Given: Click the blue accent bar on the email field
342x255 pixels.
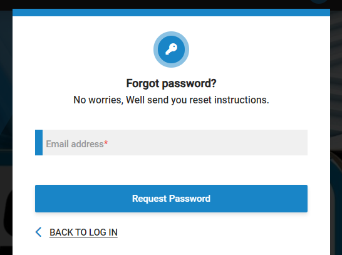Looking at the screenshot, I should (x=39, y=142).
